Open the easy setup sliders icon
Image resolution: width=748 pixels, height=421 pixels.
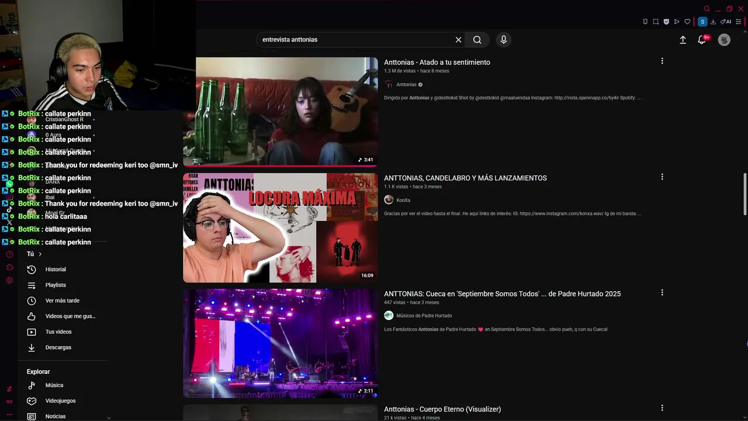tap(739, 22)
